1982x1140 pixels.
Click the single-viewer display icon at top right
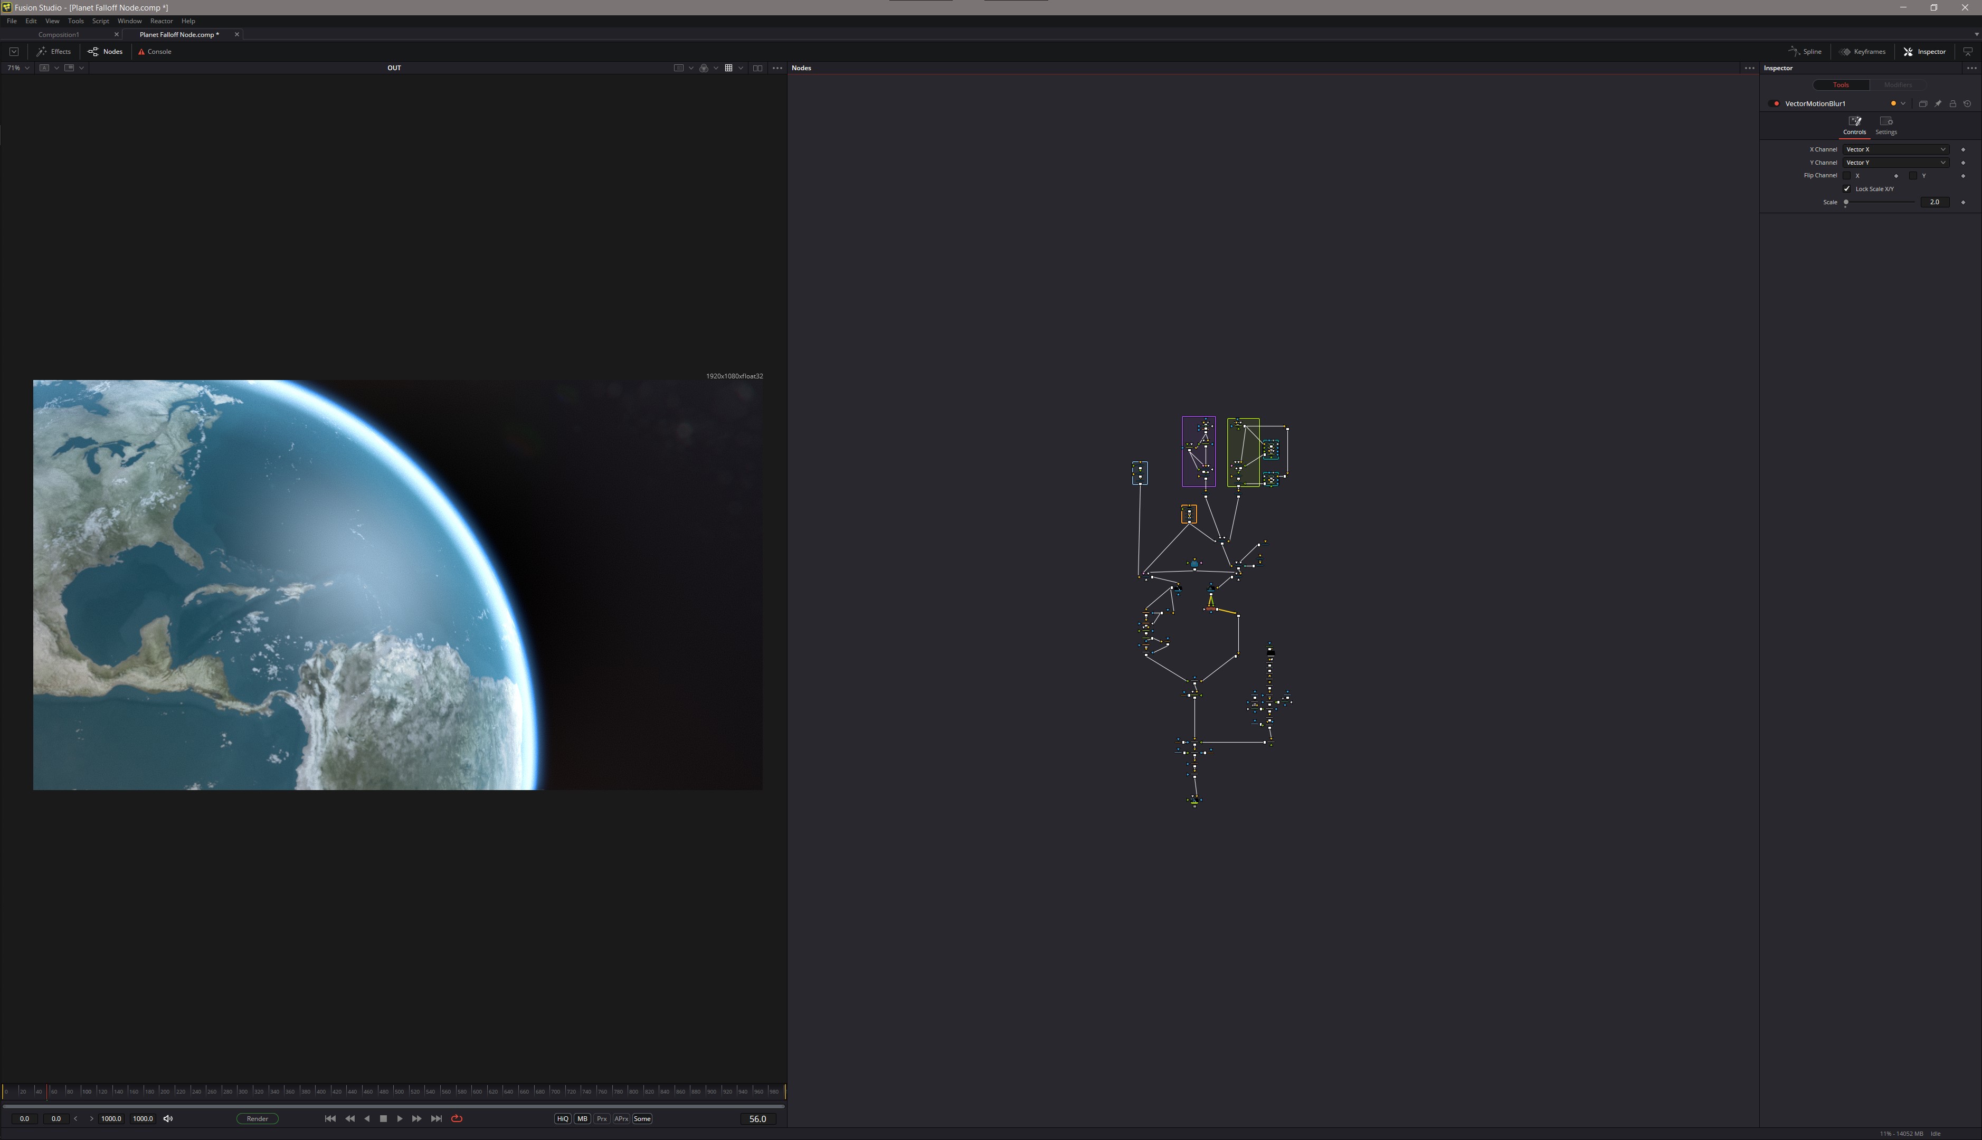coord(1968,52)
